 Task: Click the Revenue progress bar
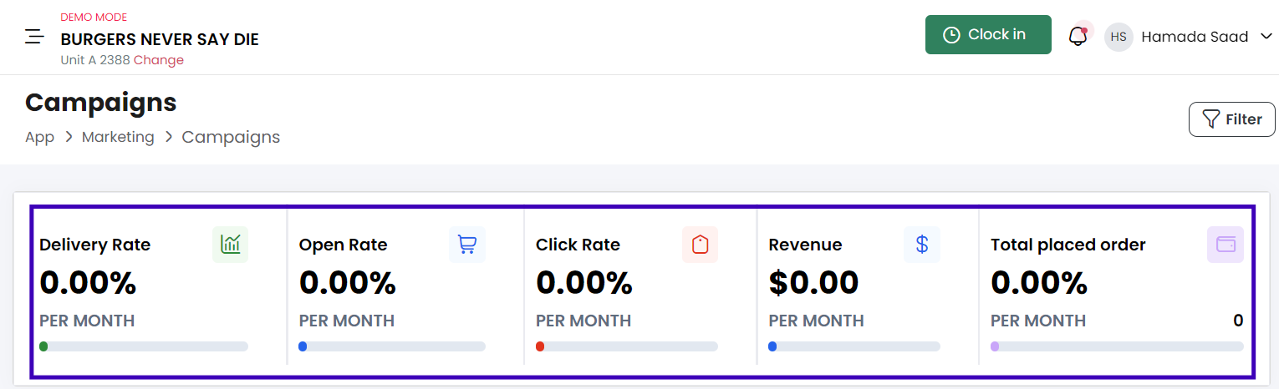[854, 346]
